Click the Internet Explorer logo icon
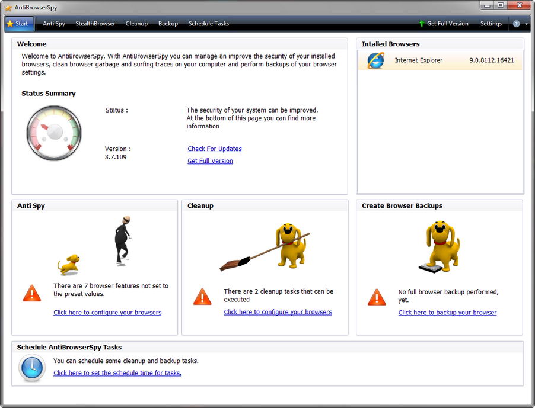 [375, 60]
